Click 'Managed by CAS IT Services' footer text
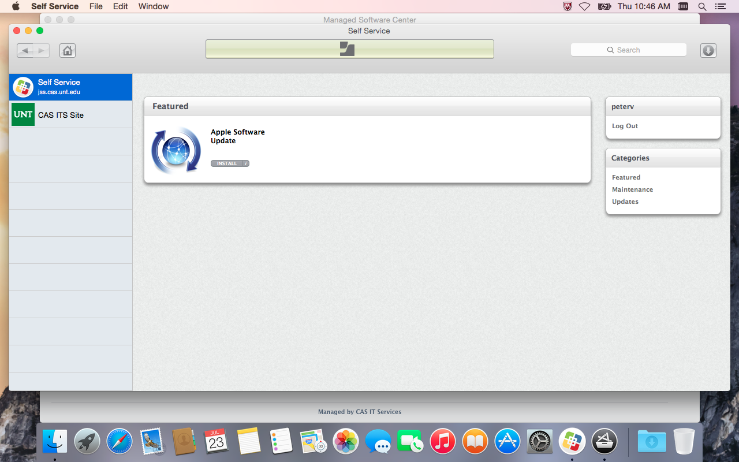Screen dimensions: 739x462 click(x=360, y=412)
